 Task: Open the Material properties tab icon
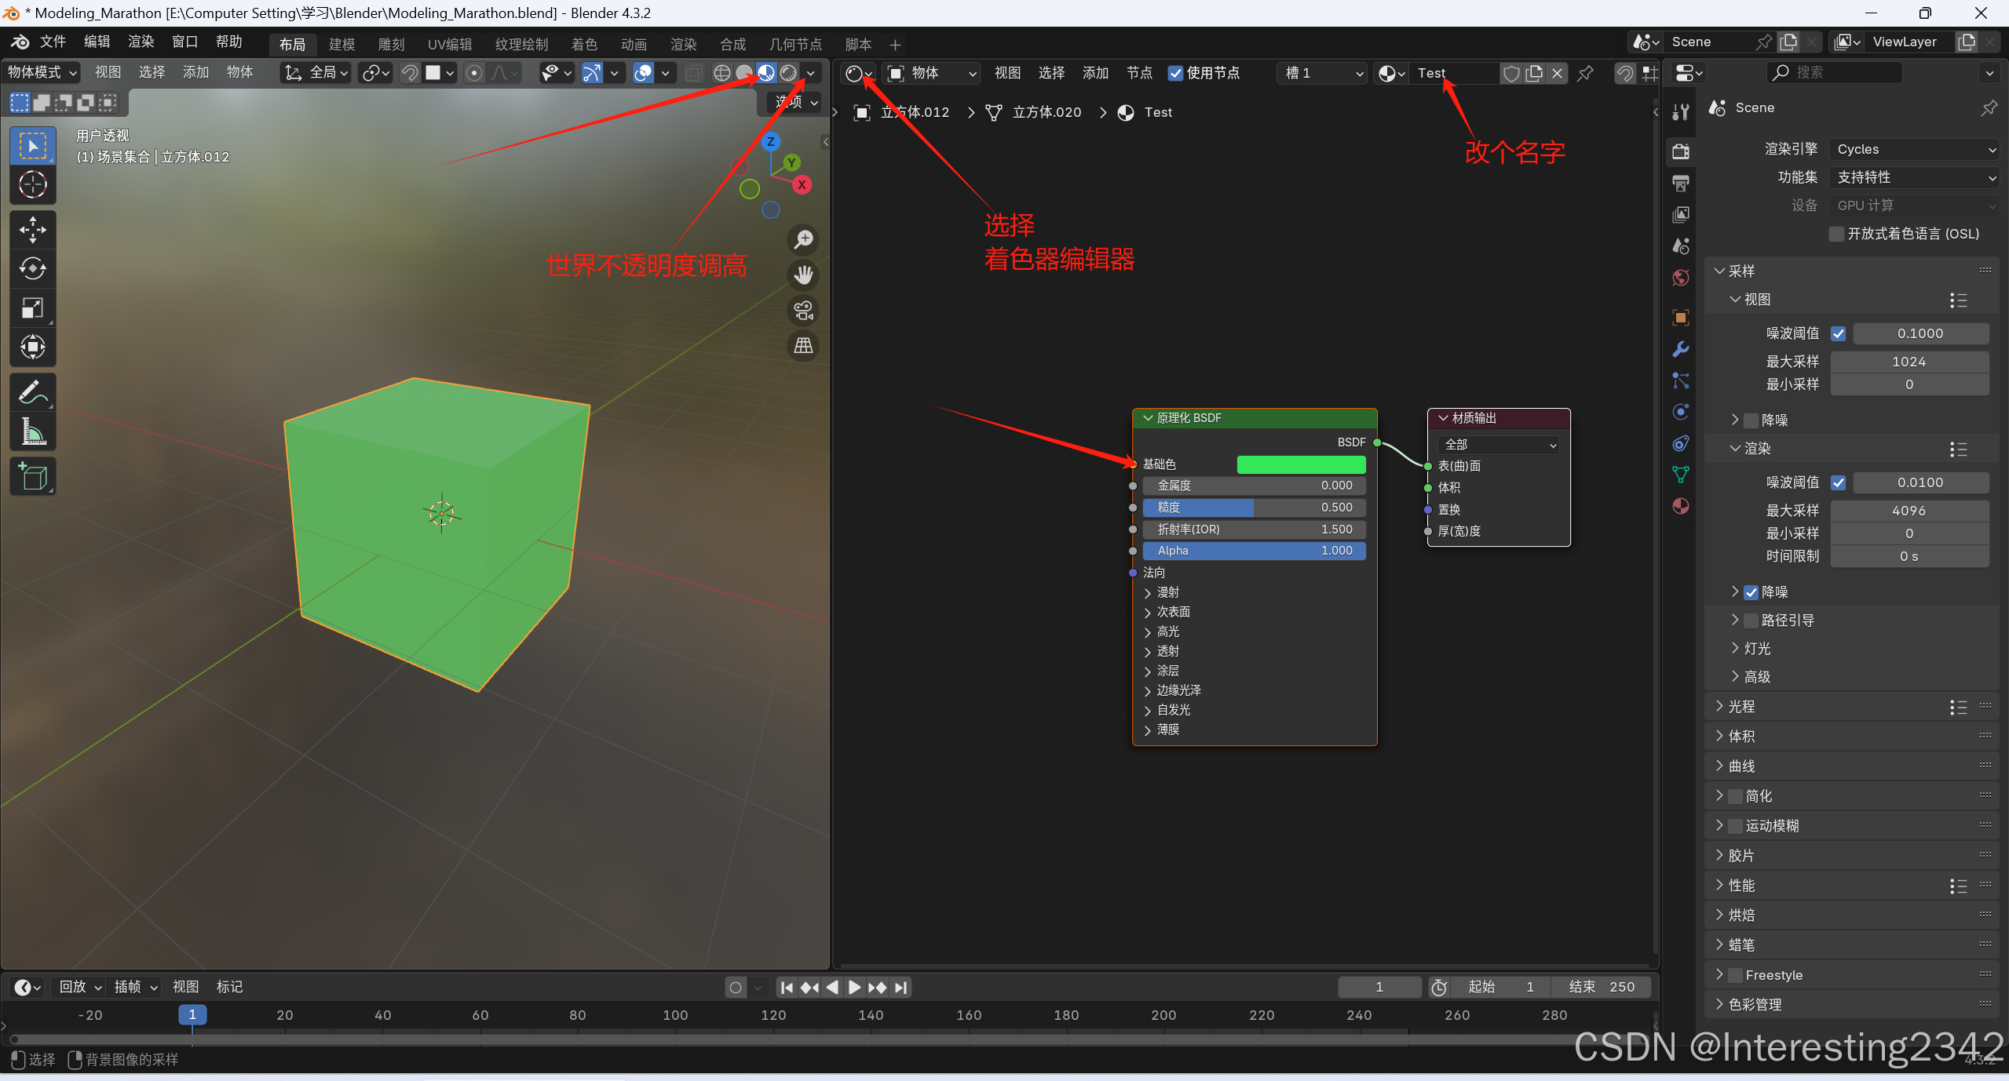pyautogui.click(x=1681, y=506)
